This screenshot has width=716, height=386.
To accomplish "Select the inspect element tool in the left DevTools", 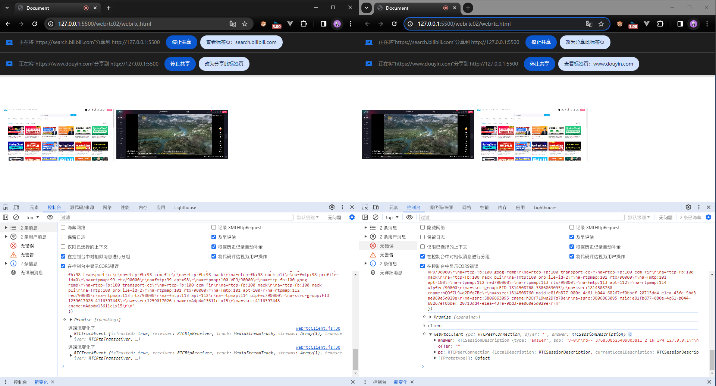I will (x=6, y=208).
